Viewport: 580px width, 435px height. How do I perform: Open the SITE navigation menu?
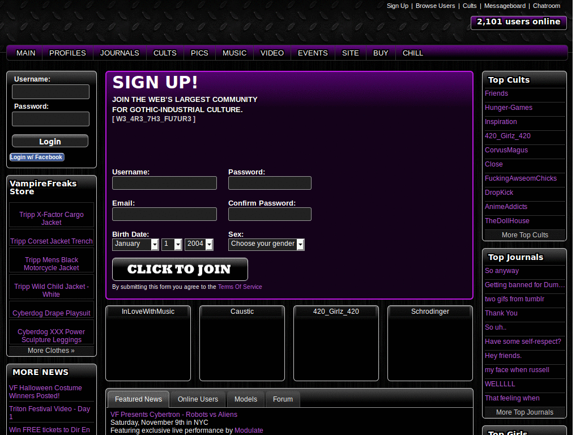pyautogui.click(x=350, y=53)
